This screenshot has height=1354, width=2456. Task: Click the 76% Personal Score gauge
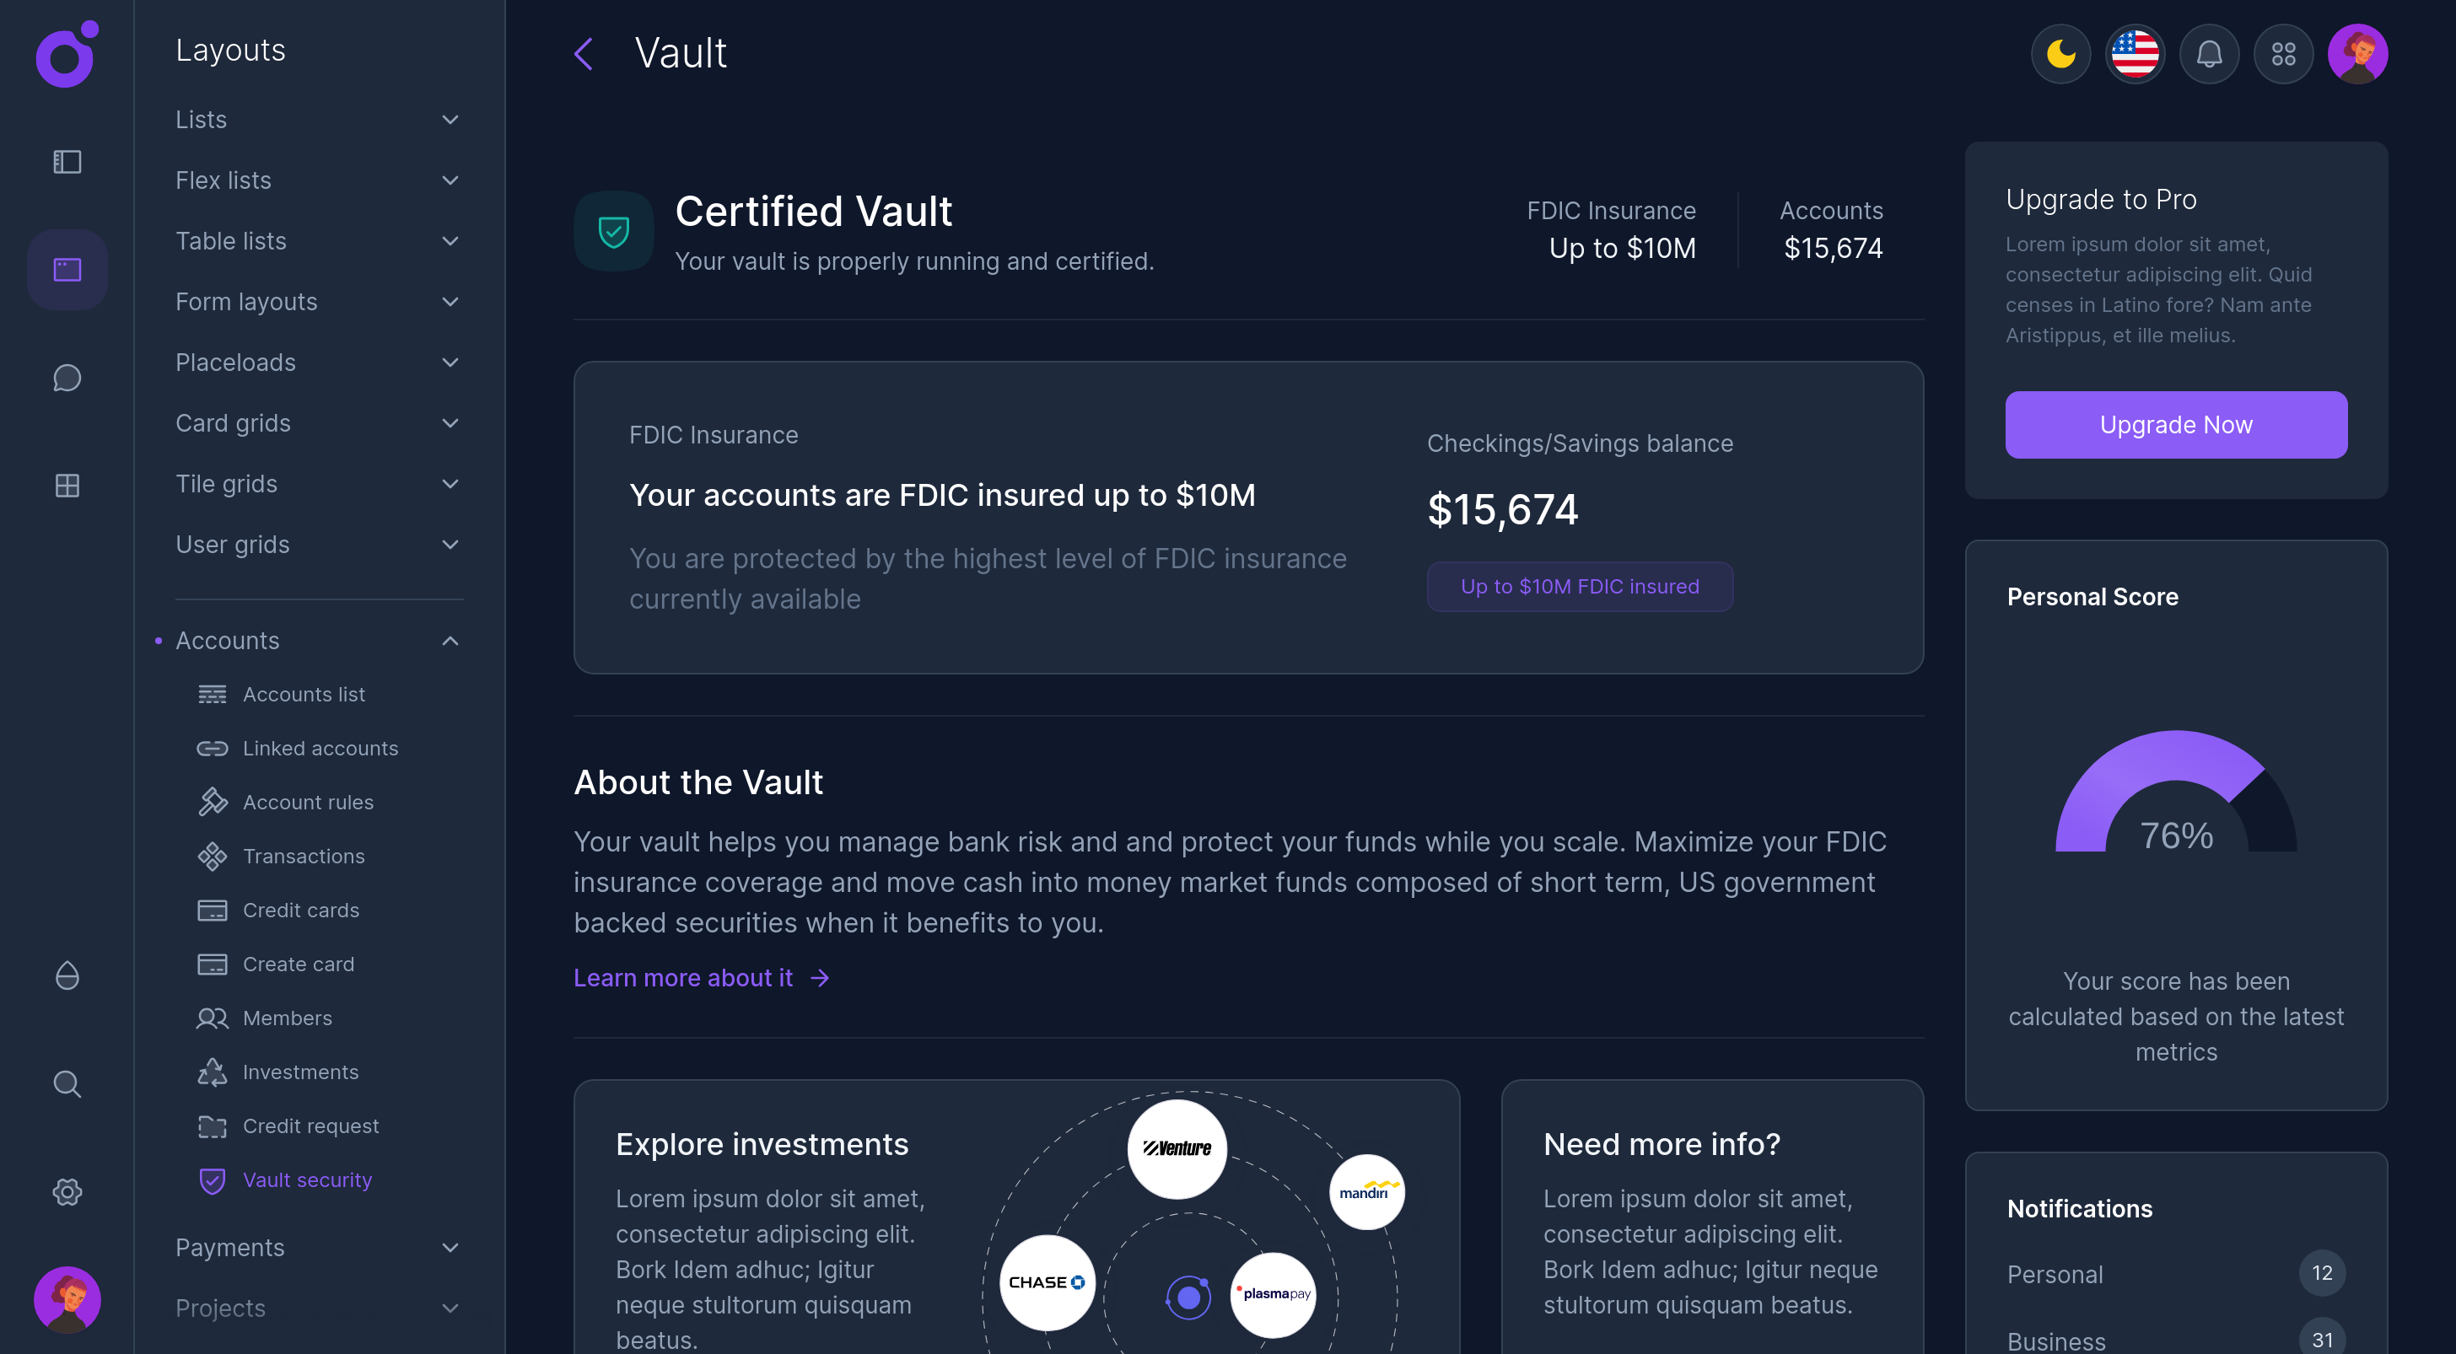(2176, 800)
